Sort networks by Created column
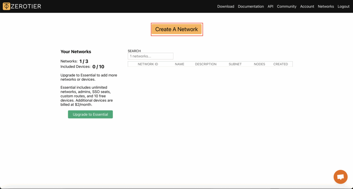353x189 pixels. [x=280, y=64]
